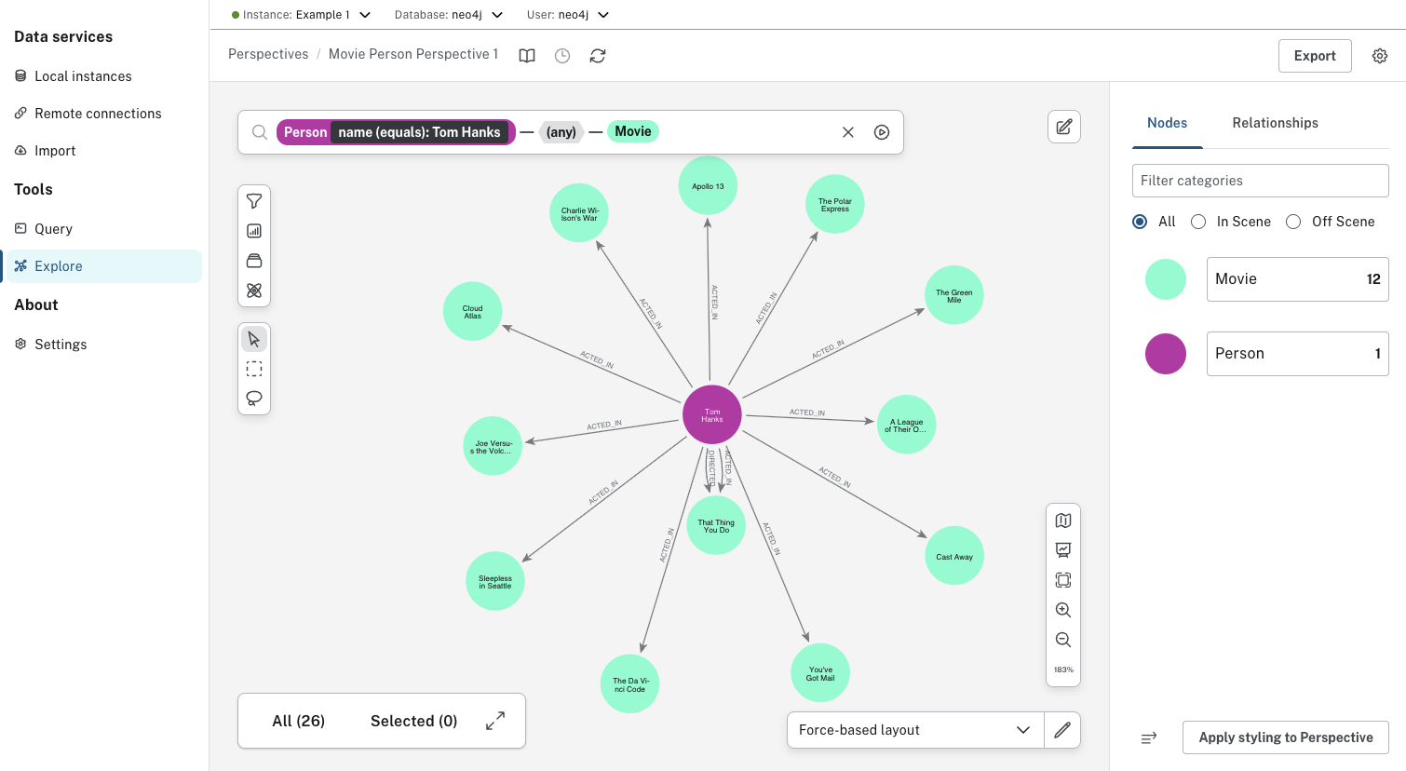Viewport: 1406px width, 771px height.
Task: Open the filter funnel tool
Action: [x=254, y=201]
